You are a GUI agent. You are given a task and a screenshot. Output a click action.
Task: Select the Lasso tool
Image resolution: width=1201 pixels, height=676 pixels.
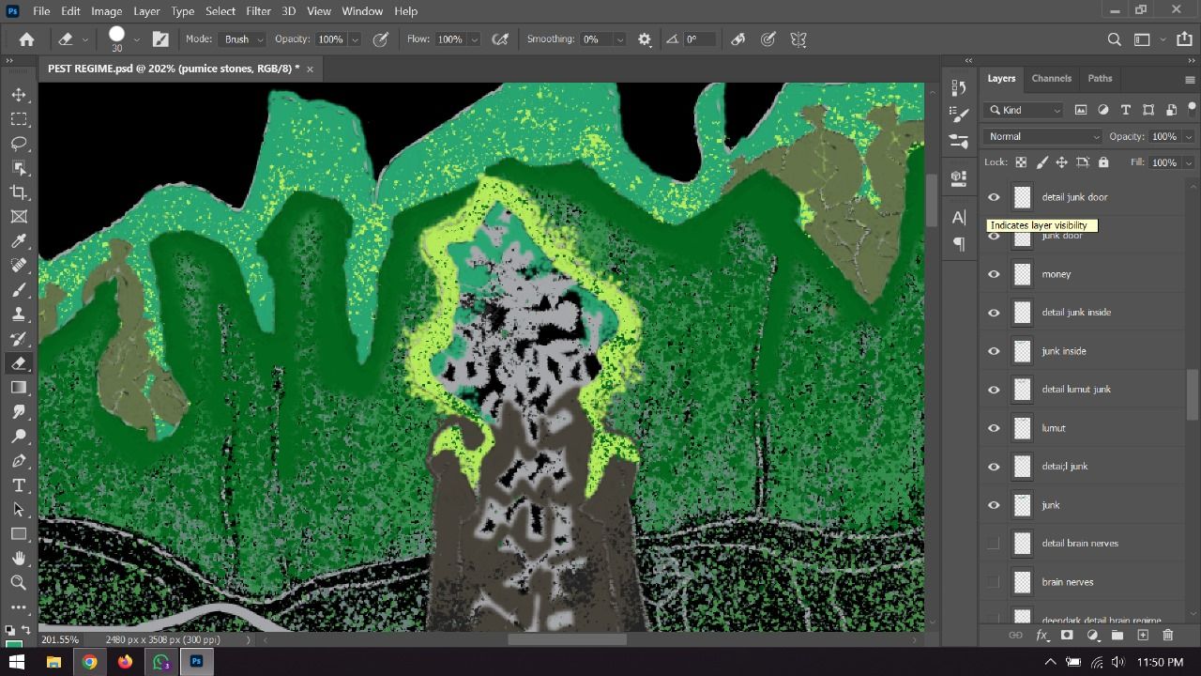(19, 144)
